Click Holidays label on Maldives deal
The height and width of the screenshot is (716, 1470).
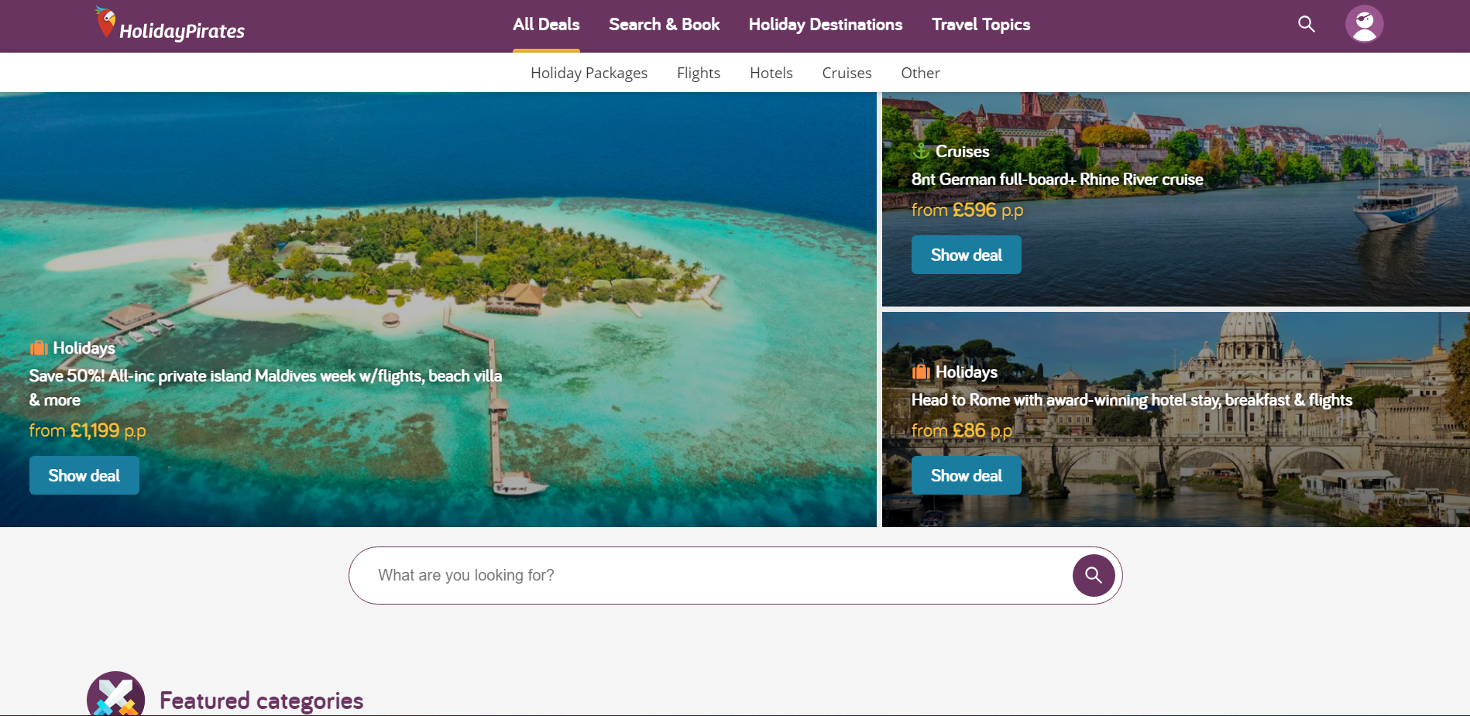pos(84,348)
